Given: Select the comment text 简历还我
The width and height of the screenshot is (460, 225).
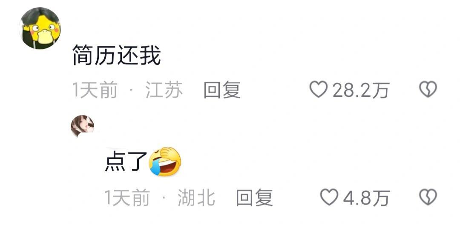Looking at the screenshot, I should click(x=116, y=55).
